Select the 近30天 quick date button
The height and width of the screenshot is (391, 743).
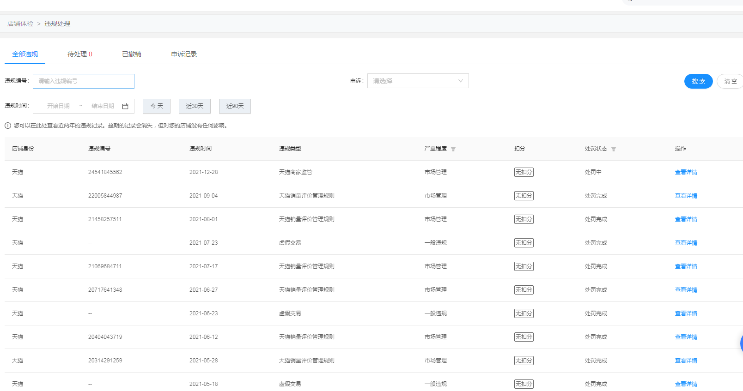click(195, 106)
